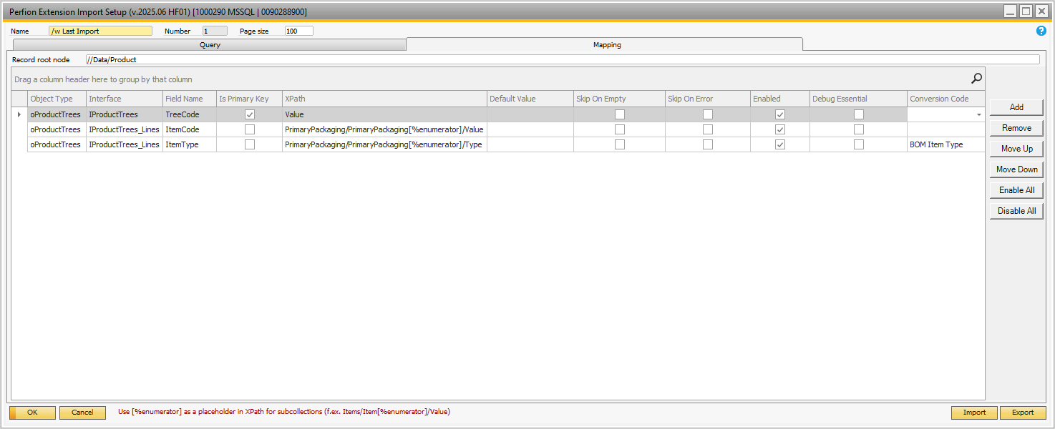Select row indicator arrow for TreeCode row
1055x429 pixels.
point(19,114)
